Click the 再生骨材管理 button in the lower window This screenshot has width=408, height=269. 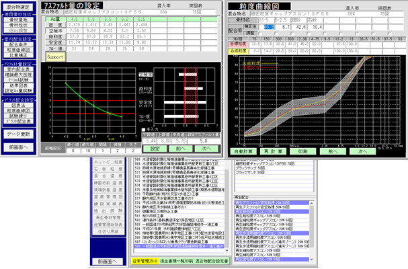(108, 218)
